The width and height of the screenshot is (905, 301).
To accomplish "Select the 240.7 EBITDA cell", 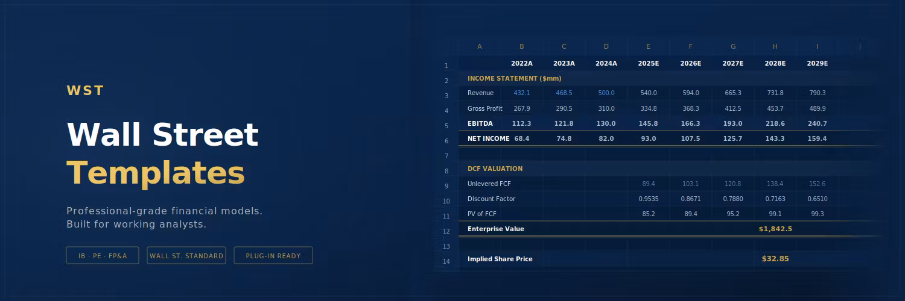I will tap(818, 123).
